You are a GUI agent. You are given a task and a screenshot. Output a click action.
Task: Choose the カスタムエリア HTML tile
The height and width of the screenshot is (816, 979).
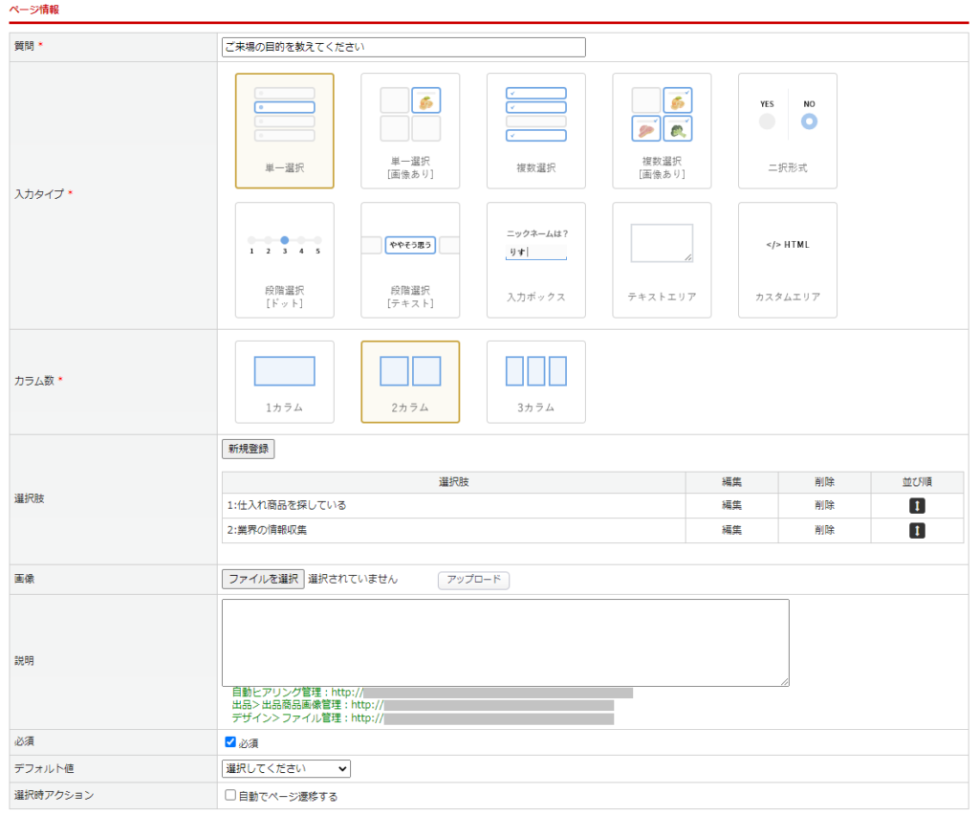787,259
